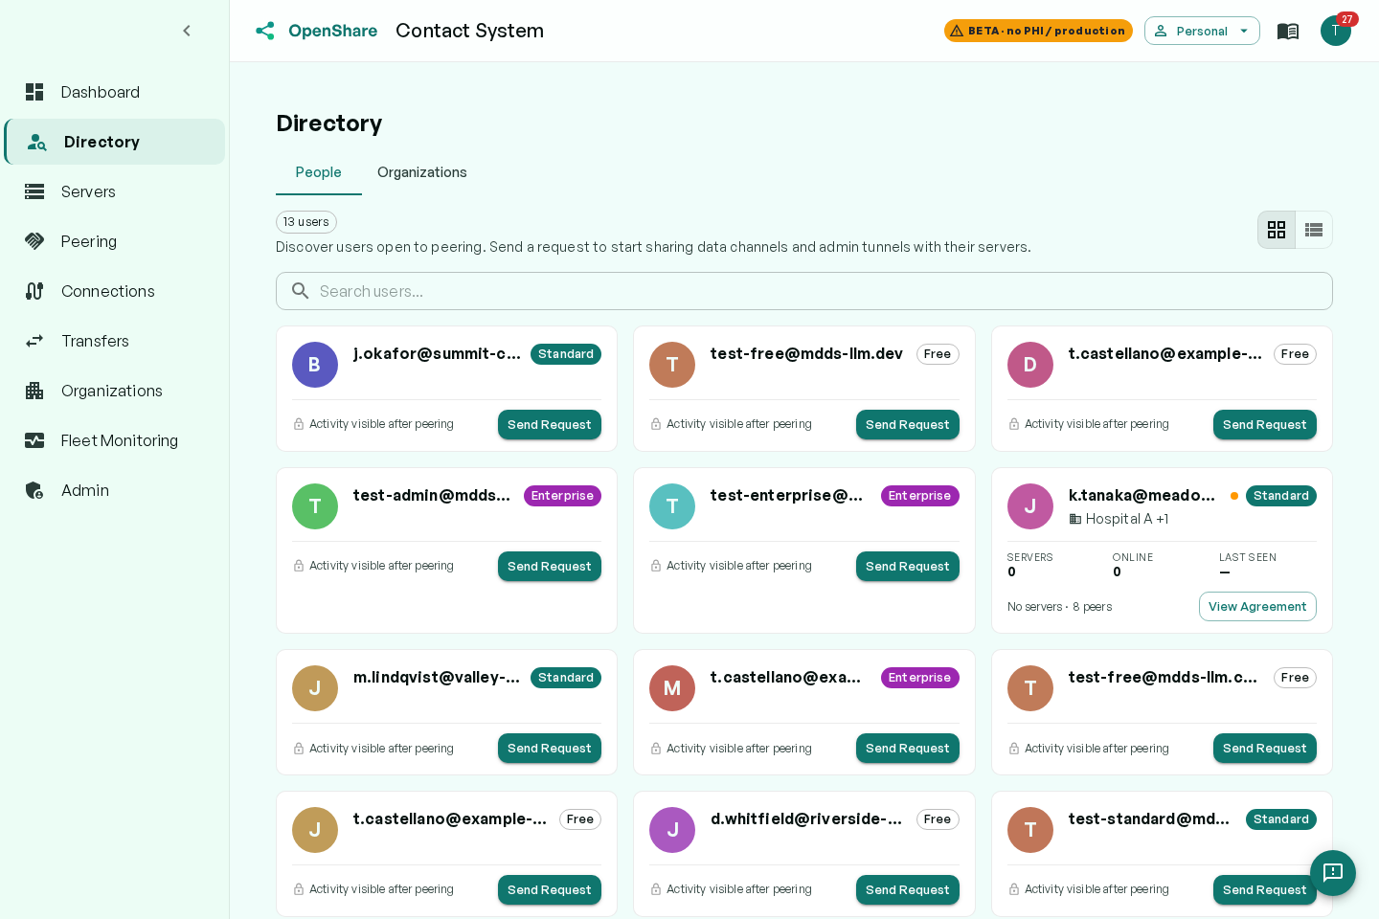This screenshot has height=919, width=1379.
Task: Switch to the People tab
Action: pos(319,172)
